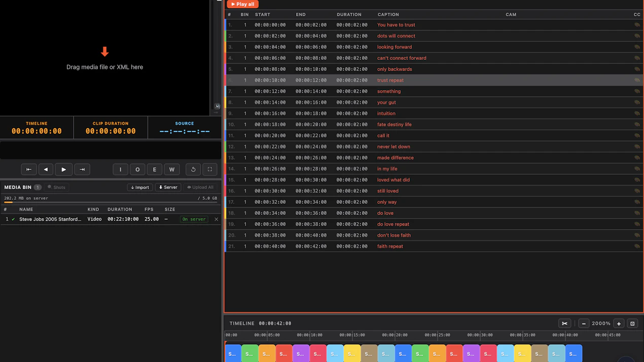This screenshot has height=362, width=644.
Task: Click the FPS column header
Action: (x=149, y=209)
